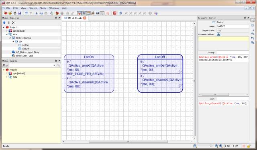Click the move item down arrow
This screenshot has height=150, width=257.
(9, 22)
